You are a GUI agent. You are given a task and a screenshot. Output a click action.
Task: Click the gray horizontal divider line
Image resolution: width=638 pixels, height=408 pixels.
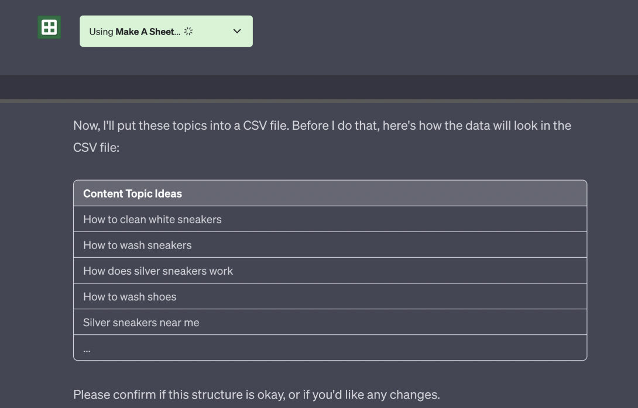(x=319, y=101)
